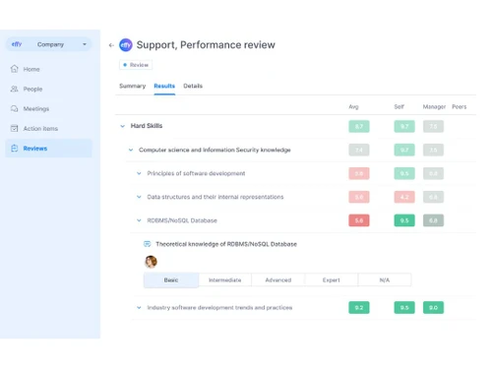Select the Intermediate rating option
The width and height of the screenshot is (492, 369).
click(x=225, y=280)
